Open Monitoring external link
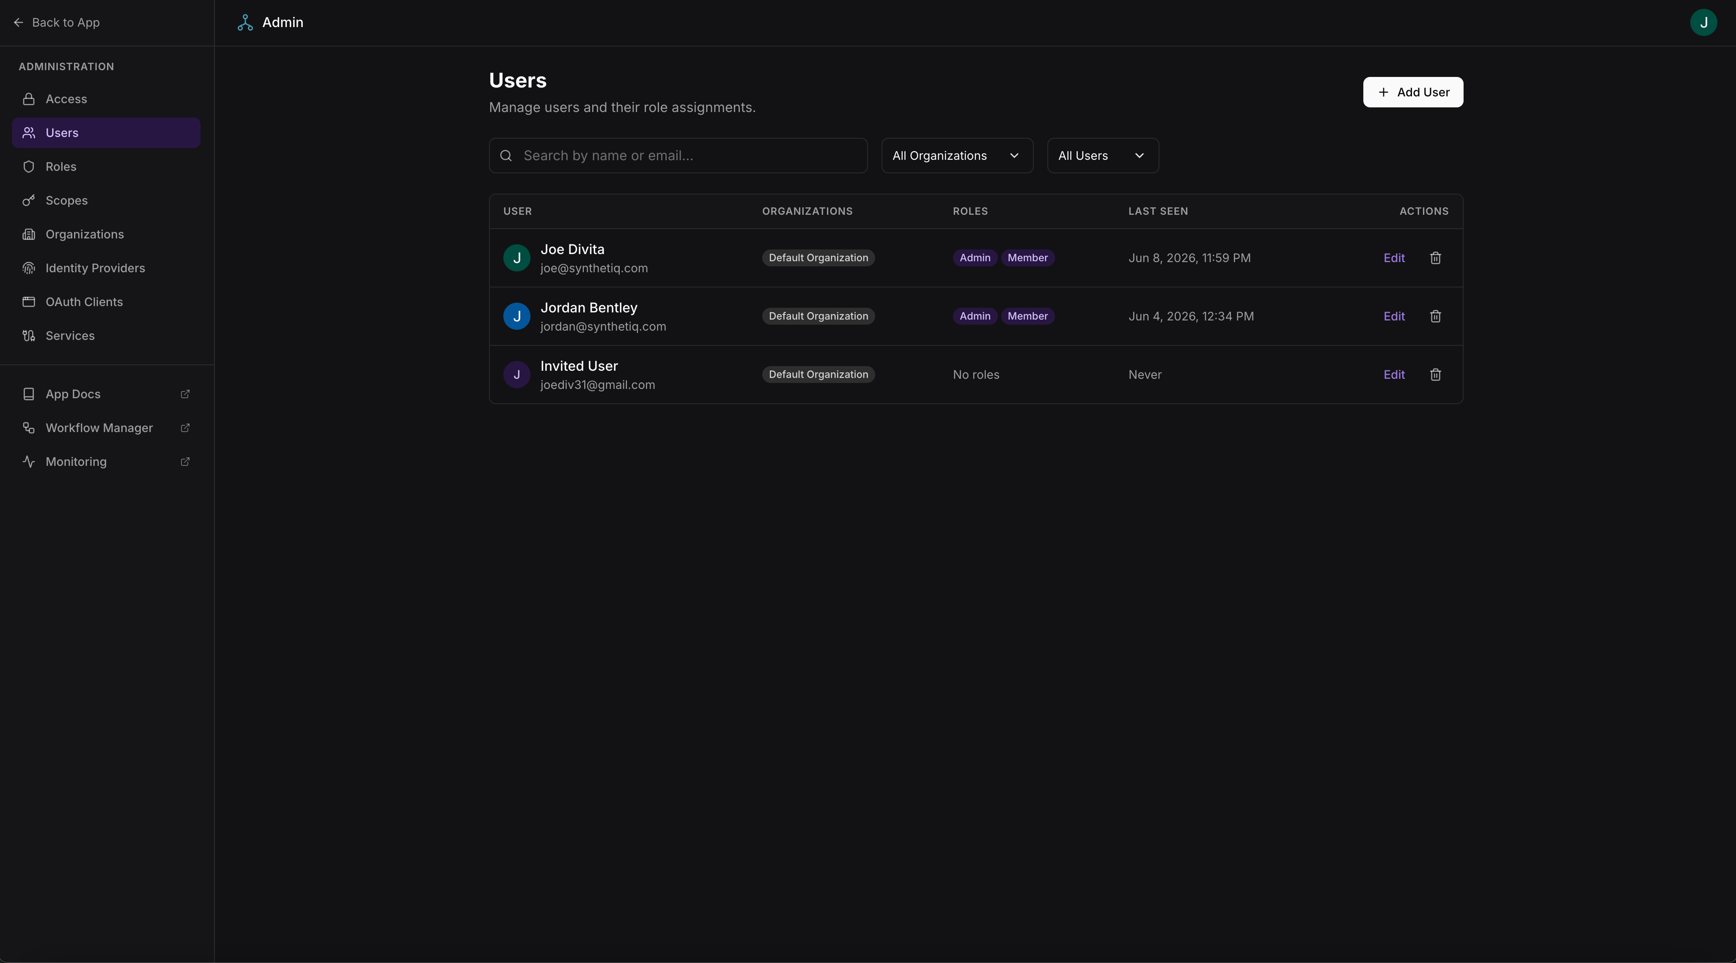This screenshot has height=963, width=1736. point(106,462)
